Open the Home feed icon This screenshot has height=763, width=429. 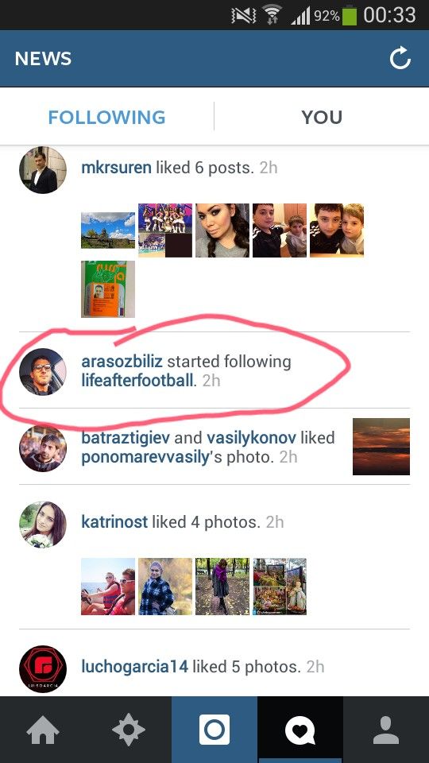[43, 730]
